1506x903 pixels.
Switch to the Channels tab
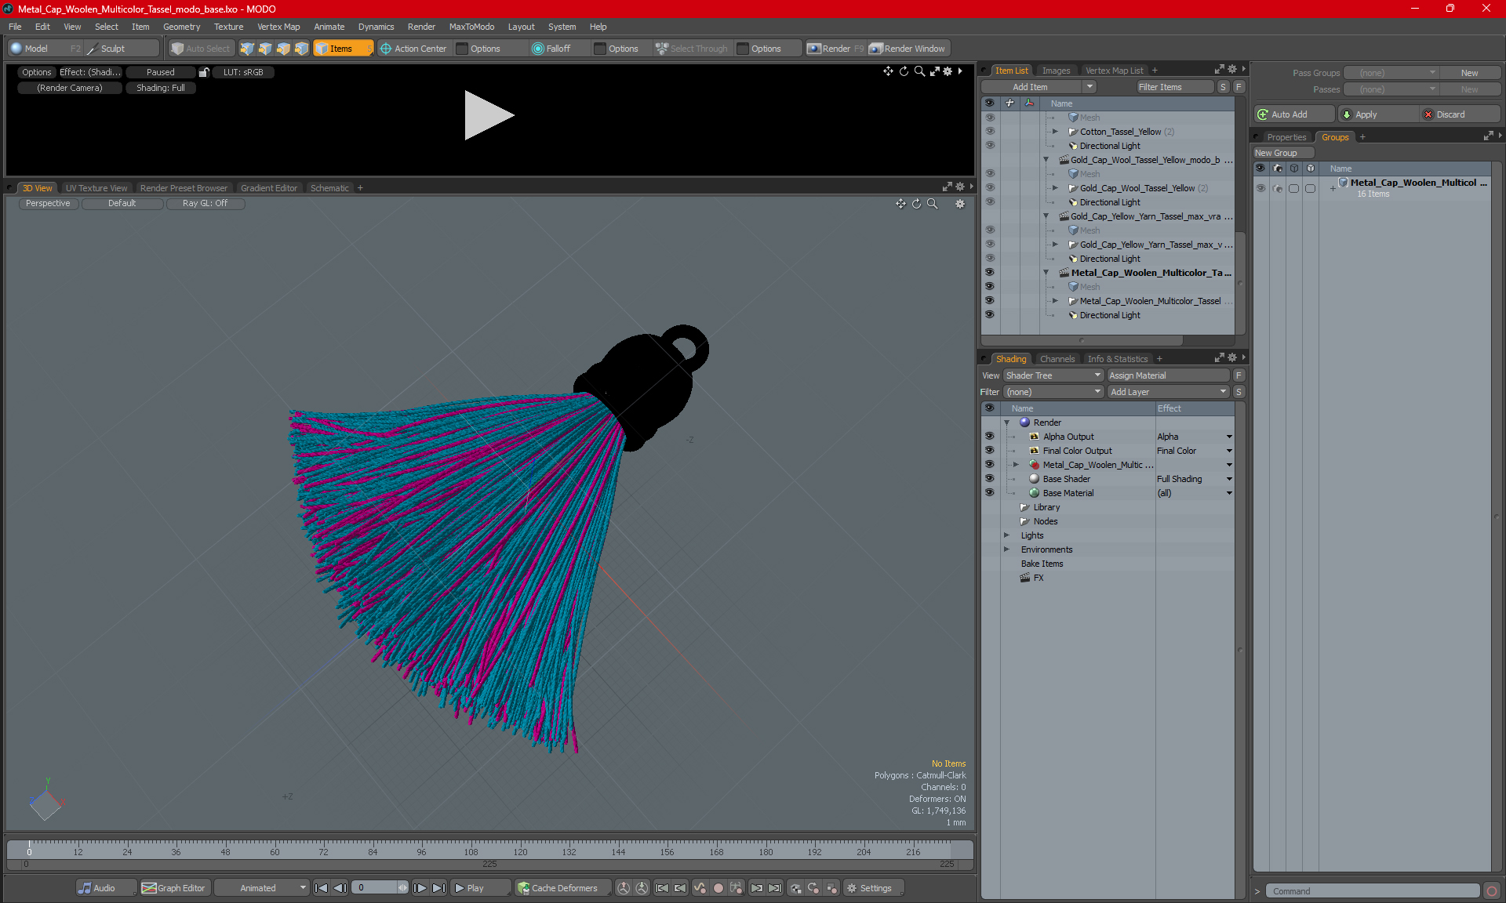[1057, 359]
